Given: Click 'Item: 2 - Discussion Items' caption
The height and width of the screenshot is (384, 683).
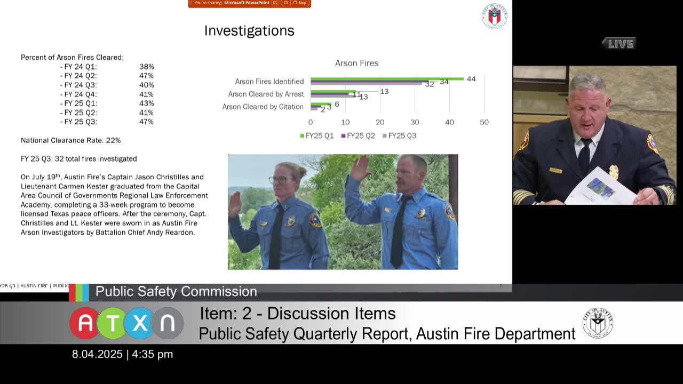Looking at the screenshot, I should pyautogui.click(x=298, y=314).
